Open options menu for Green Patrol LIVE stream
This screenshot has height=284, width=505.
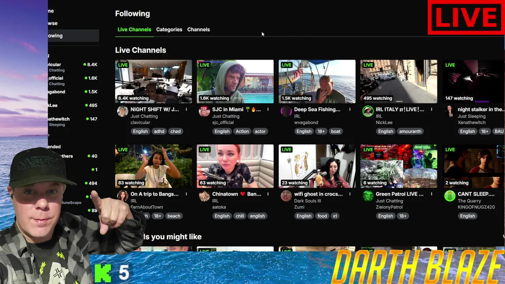[431, 194]
